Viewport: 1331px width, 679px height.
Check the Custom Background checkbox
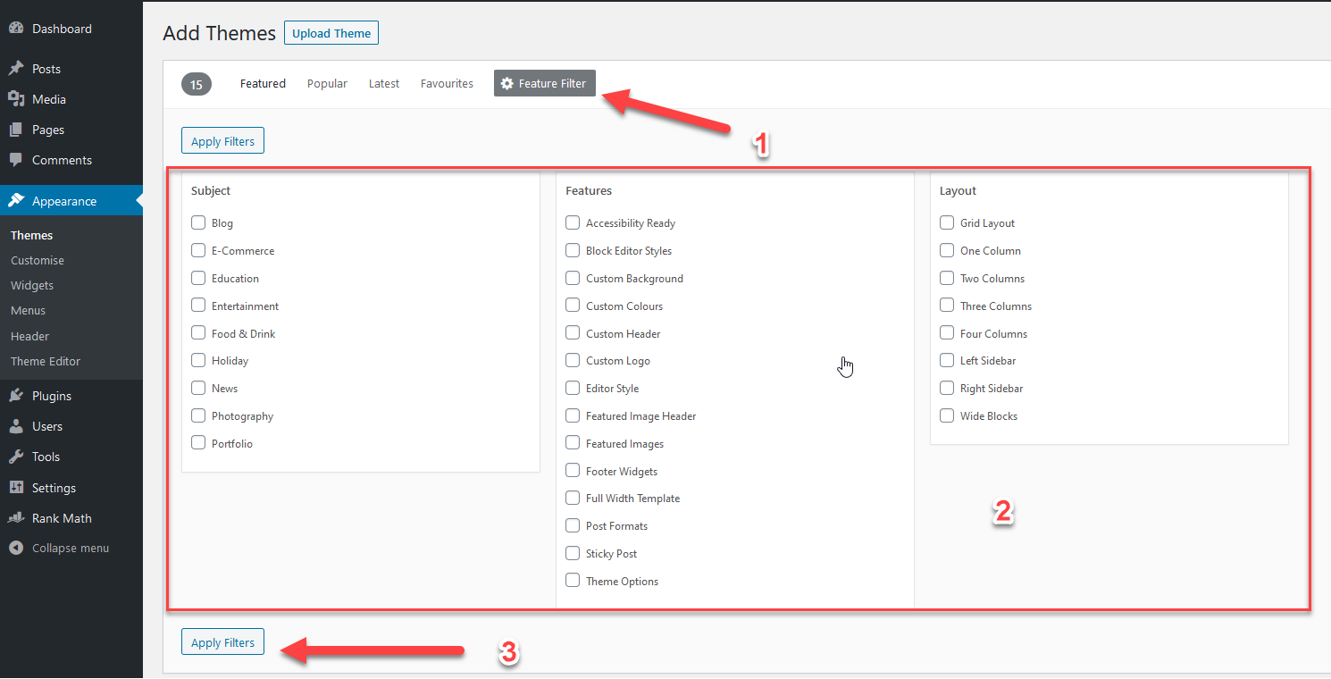click(573, 278)
